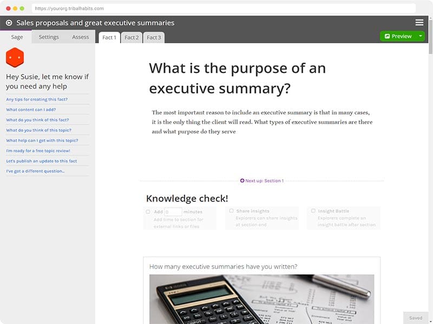The width and height of the screenshot is (433, 324).
Task: Expand the Preview dropdown arrow
Action: (x=421, y=36)
